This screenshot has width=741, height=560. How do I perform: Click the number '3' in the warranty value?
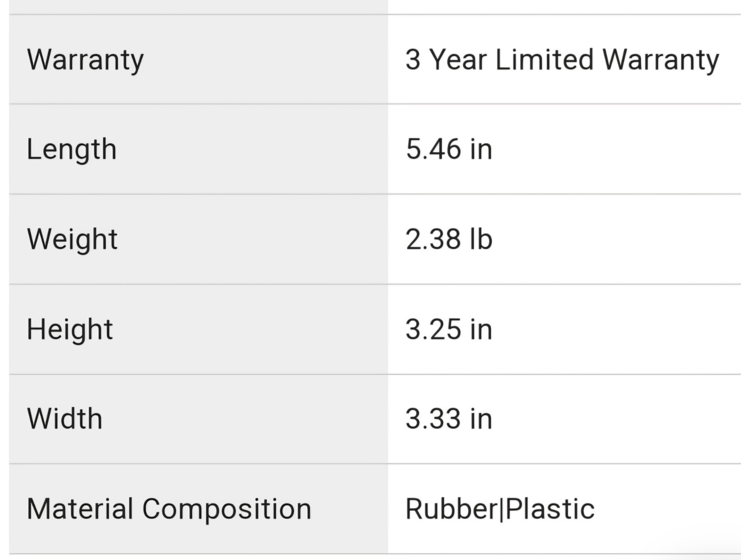(413, 60)
